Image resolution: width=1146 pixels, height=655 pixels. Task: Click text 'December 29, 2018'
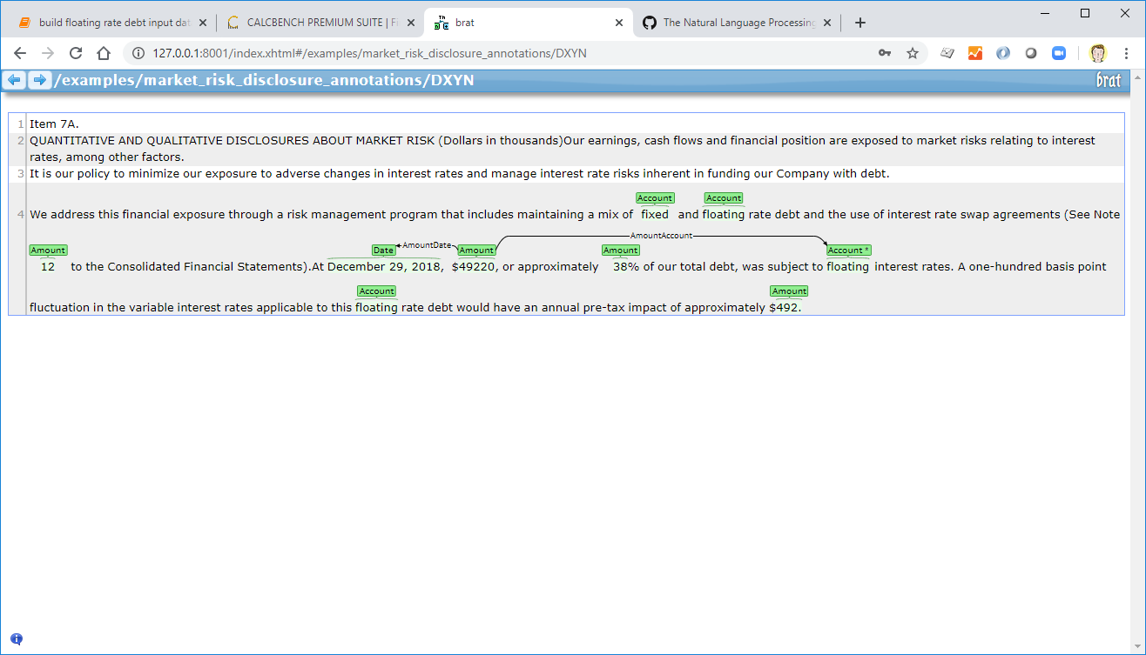coord(384,267)
